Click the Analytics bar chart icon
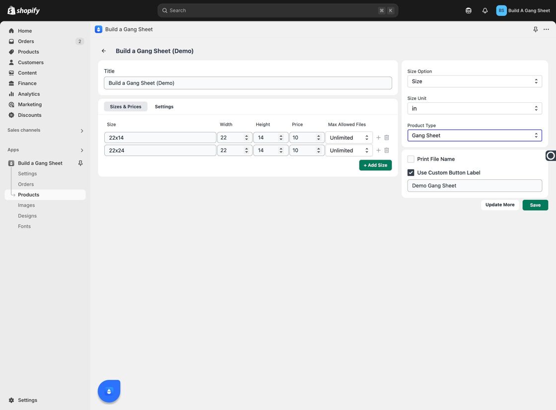Screen dimensions: 556x410 pos(11,94)
